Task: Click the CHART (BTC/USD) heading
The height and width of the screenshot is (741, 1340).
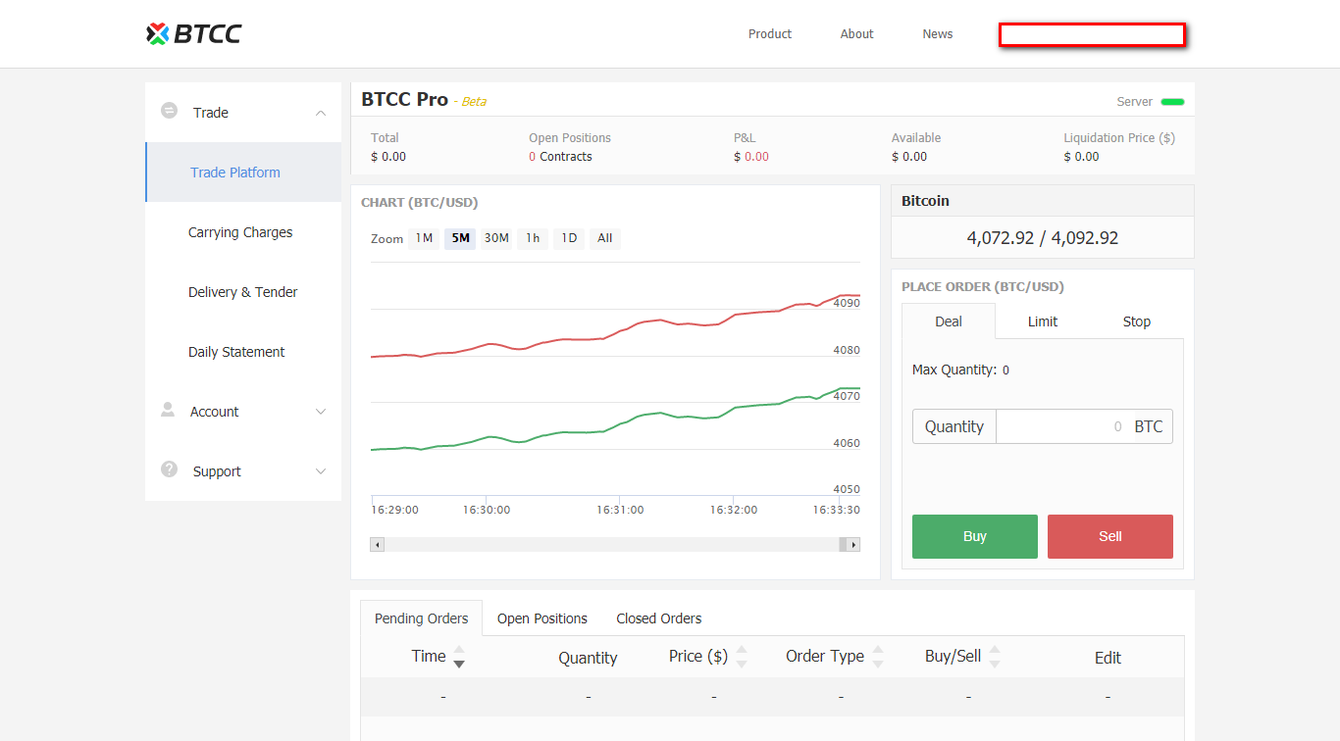Action: tap(419, 203)
